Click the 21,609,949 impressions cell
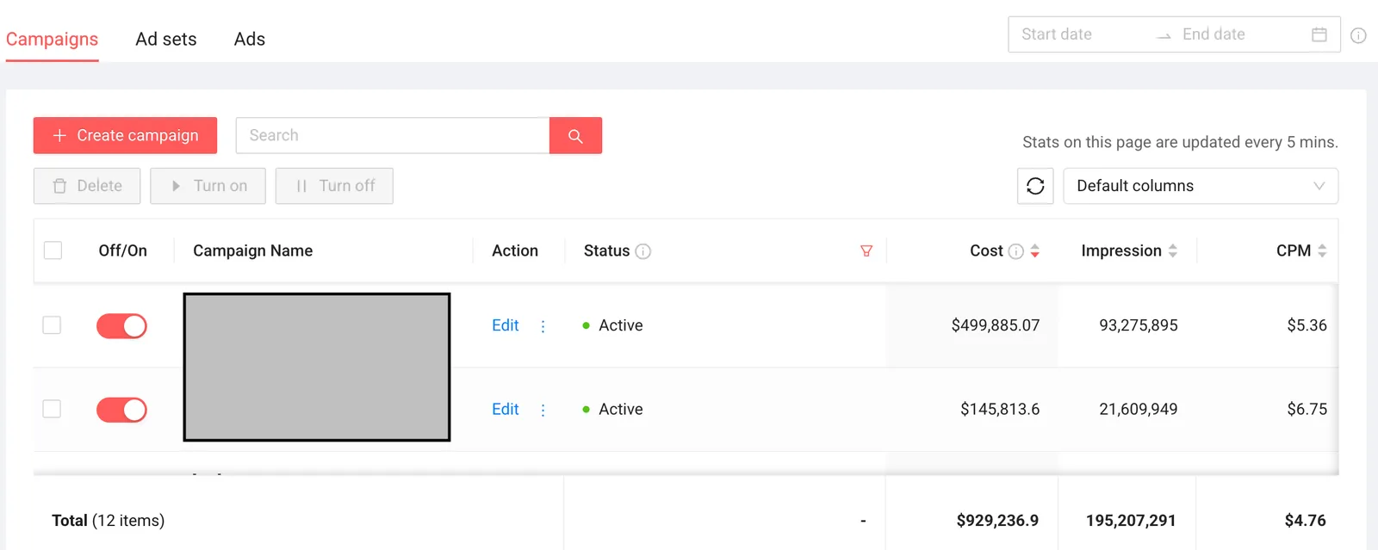Image resolution: width=1378 pixels, height=550 pixels. (x=1139, y=409)
